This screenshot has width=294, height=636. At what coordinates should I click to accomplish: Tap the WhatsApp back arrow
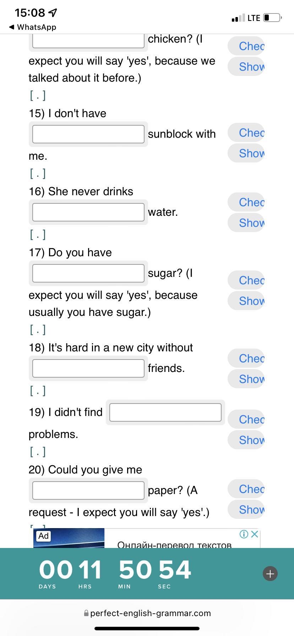point(12,27)
